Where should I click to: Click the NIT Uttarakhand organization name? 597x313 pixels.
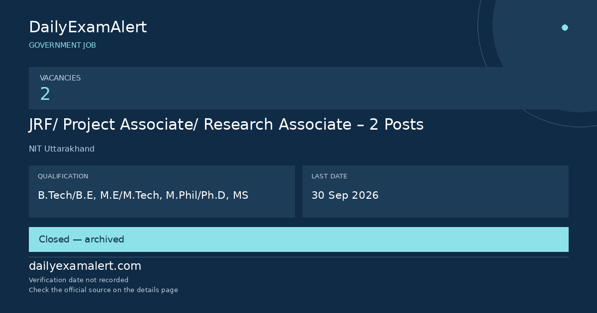[62, 149]
